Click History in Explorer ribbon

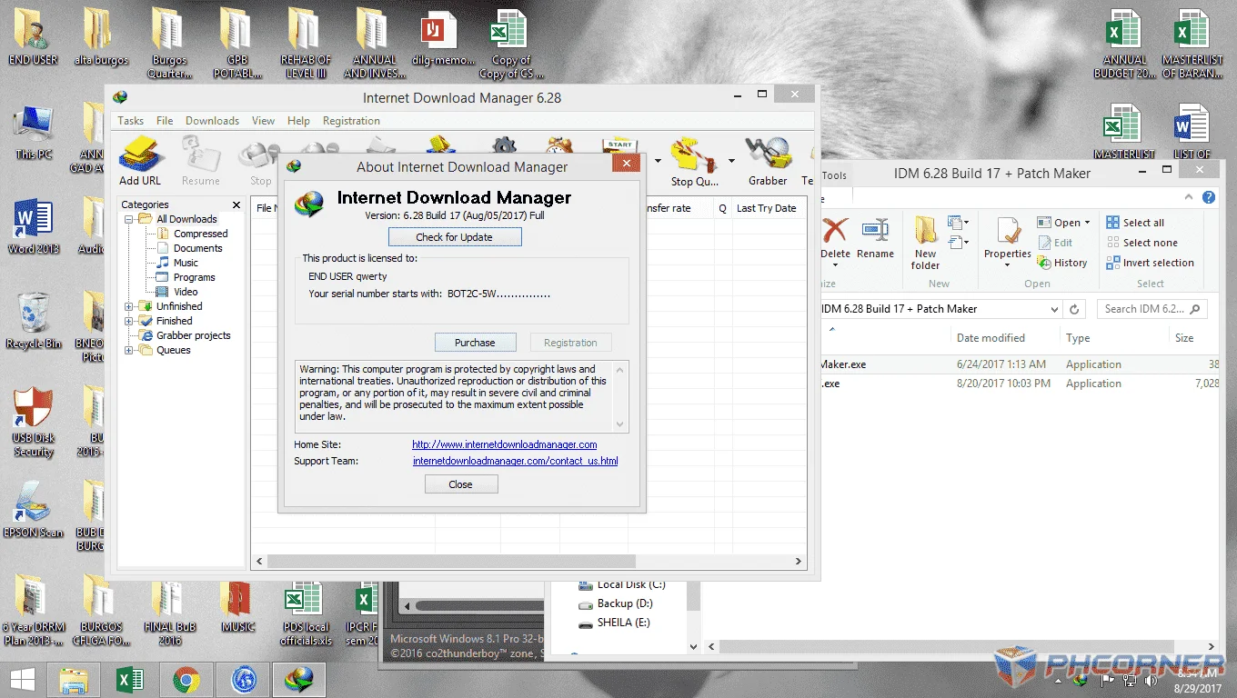[x=1062, y=263]
